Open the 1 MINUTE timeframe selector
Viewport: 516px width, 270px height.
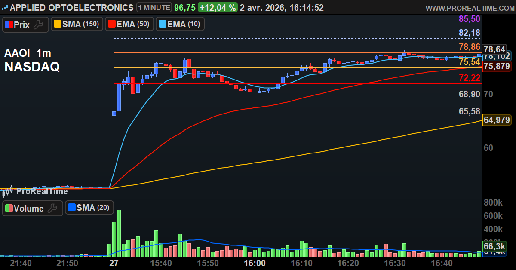click(x=154, y=8)
